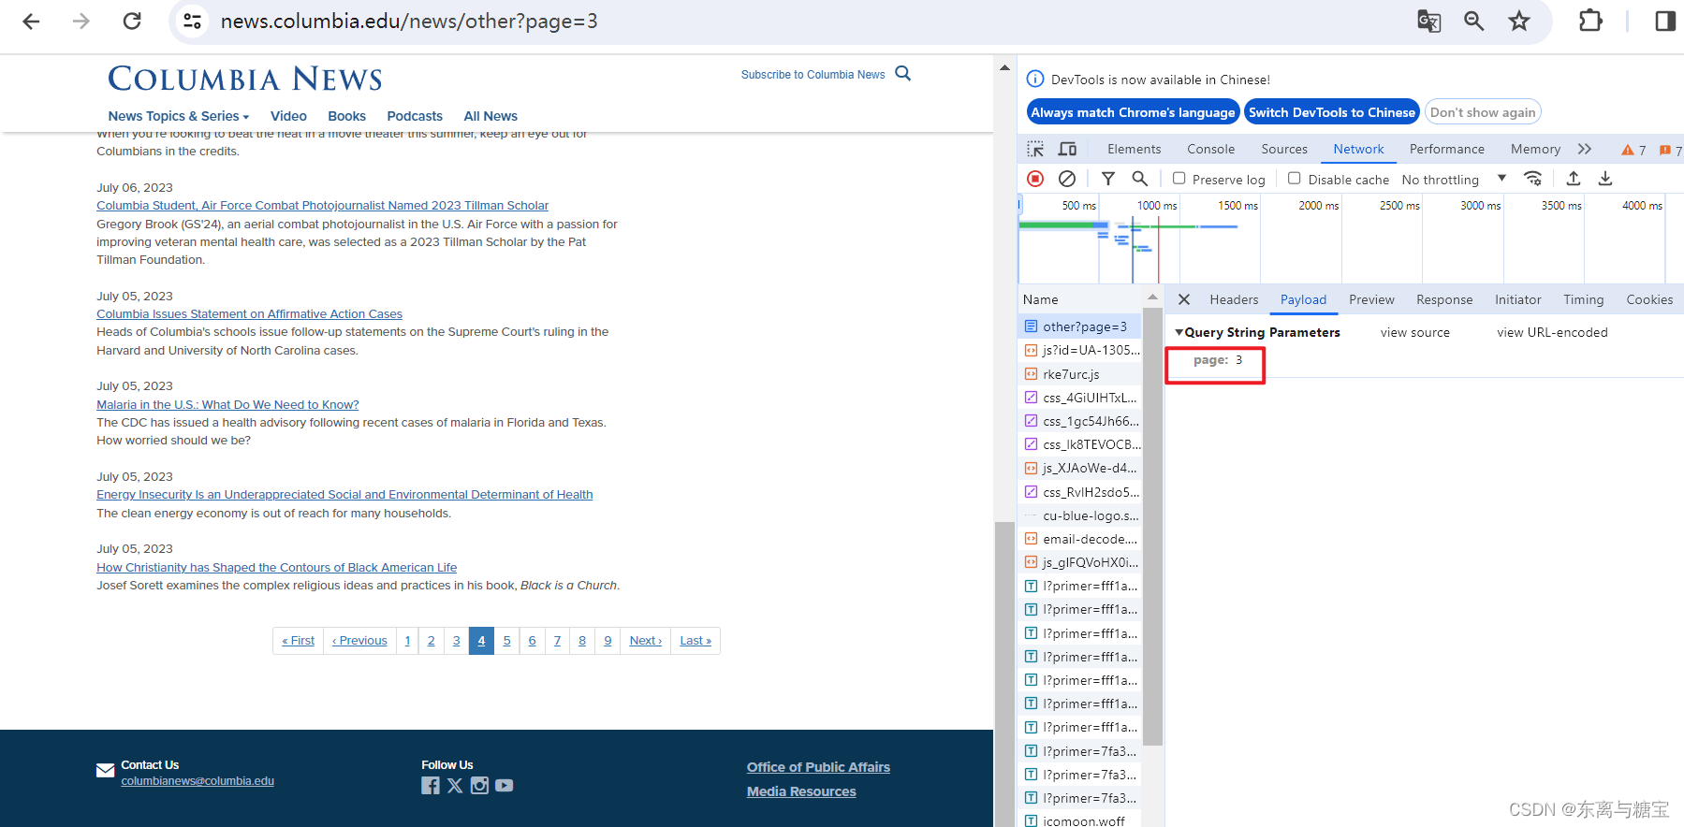
Task: Click the page vertical scrollbar thumb
Action: (1003, 674)
